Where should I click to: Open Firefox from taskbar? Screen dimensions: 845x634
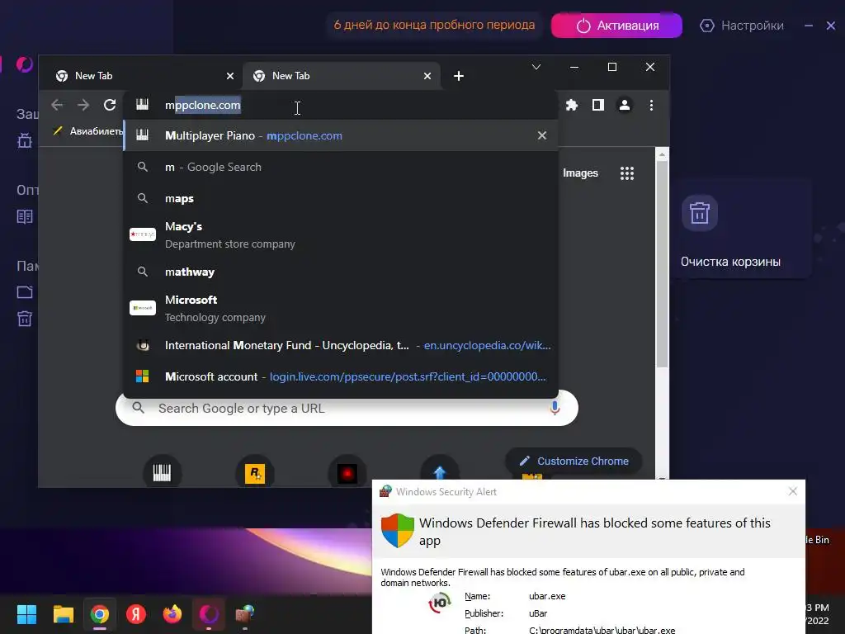(x=172, y=614)
